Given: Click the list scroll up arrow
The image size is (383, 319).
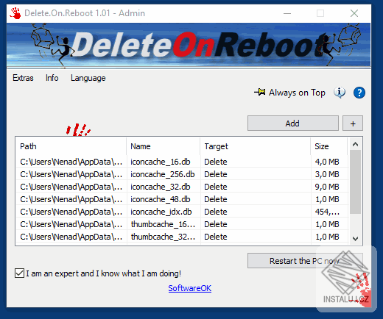Looking at the screenshot, I should click(355, 144).
